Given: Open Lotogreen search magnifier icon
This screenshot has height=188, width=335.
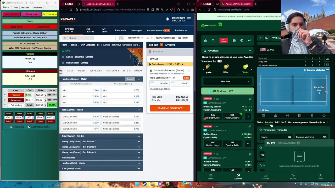Looking at the screenshot, I should (213, 40).
